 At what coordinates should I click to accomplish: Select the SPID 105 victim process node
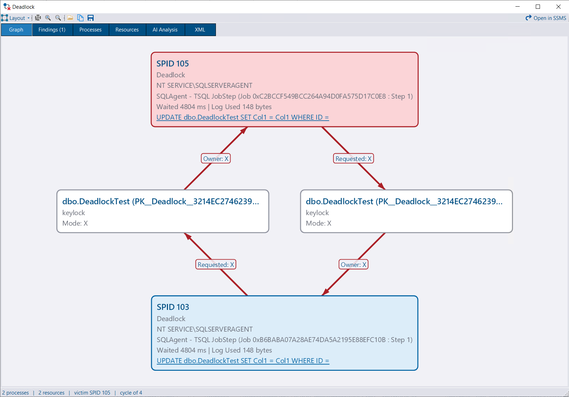tap(284, 90)
